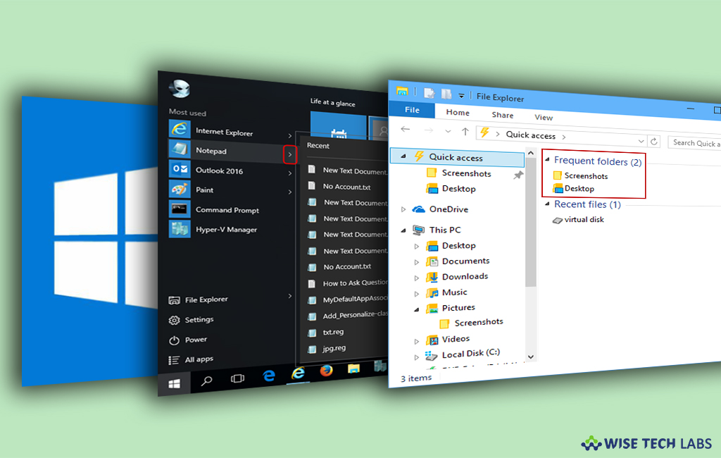Open Customize Quick Access Toolbar dropdown
This screenshot has height=458, width=721.
click(x=461, y=96)
